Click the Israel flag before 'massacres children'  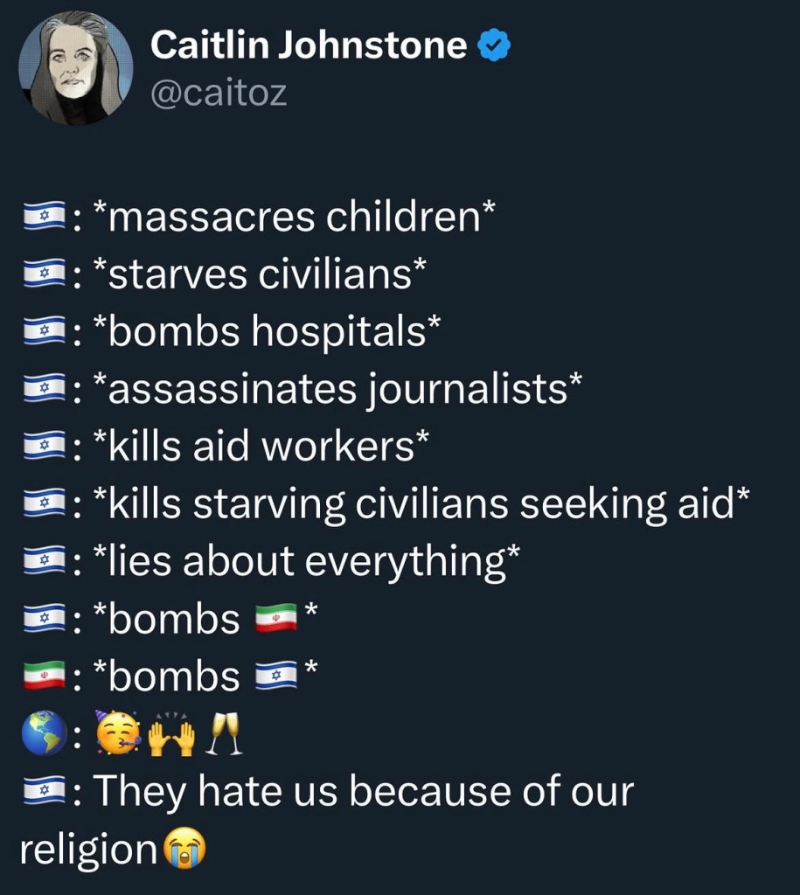(45, 219)
